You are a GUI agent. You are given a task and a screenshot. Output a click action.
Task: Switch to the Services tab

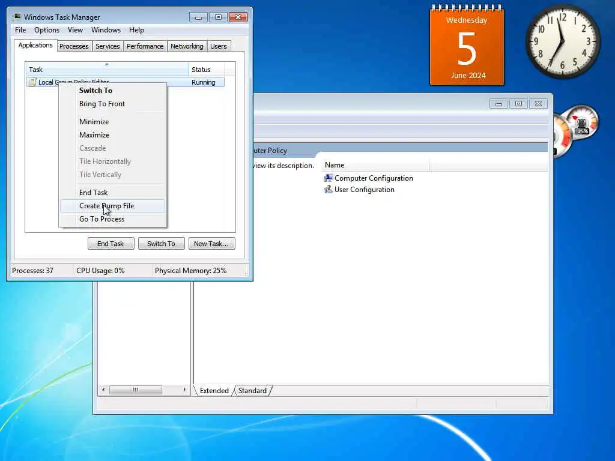point(108,46)
